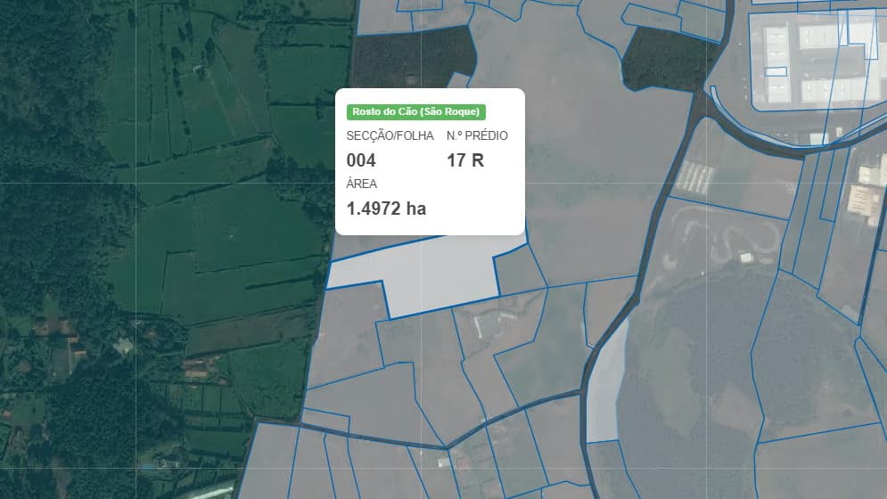The height and width of the screenshot is (499, 887).
Task: Click the 17 R prédio number
Action: click(x=465, y=160)
